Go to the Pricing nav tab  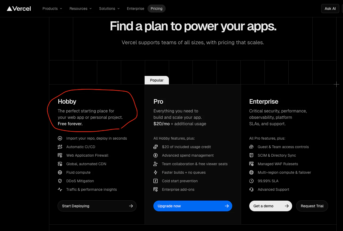point(157,9)
